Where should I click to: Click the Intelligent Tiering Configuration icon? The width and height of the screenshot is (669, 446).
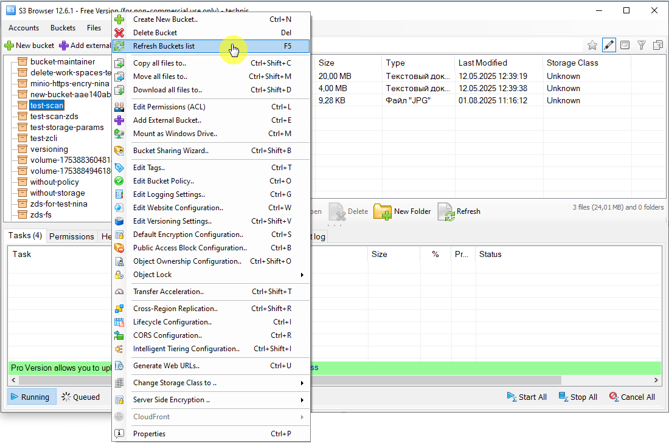pyautogui.click(x=119, y=349)
